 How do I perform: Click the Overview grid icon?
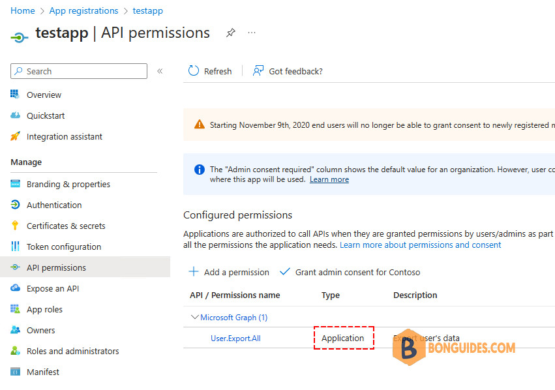(15, 94)
